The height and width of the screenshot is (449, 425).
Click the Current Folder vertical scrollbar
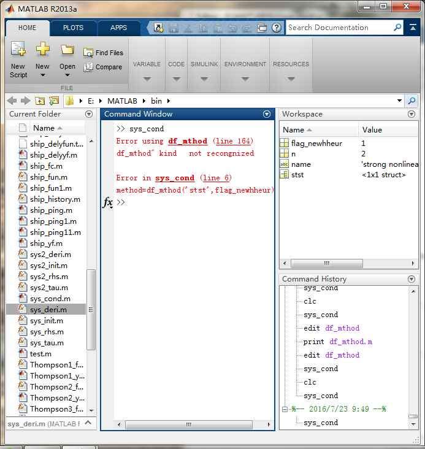(x=91, y=309)
